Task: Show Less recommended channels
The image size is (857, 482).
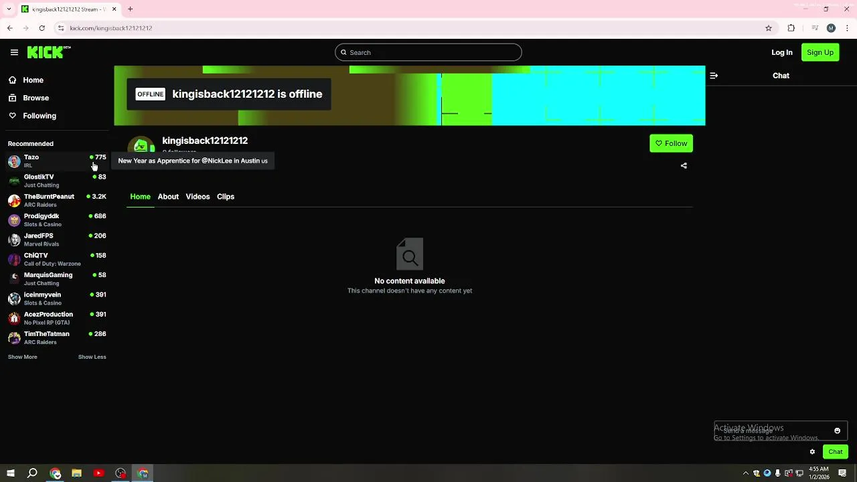Action: click(x=92, y=357)
